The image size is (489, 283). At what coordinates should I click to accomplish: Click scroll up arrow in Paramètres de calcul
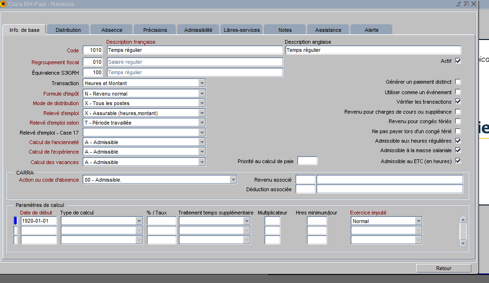462,220
